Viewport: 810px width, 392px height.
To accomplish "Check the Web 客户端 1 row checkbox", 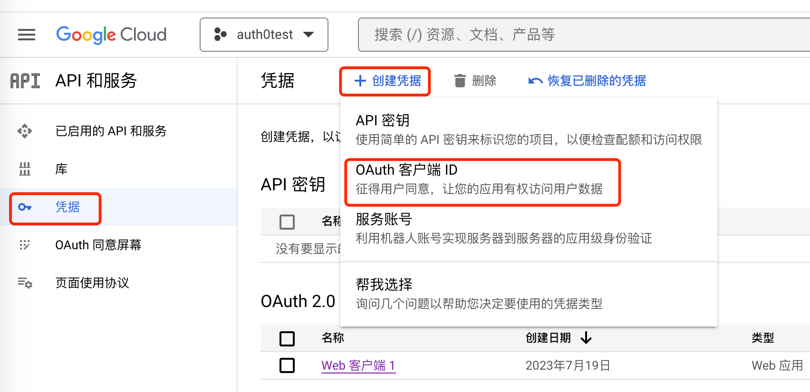I will 287,365.
